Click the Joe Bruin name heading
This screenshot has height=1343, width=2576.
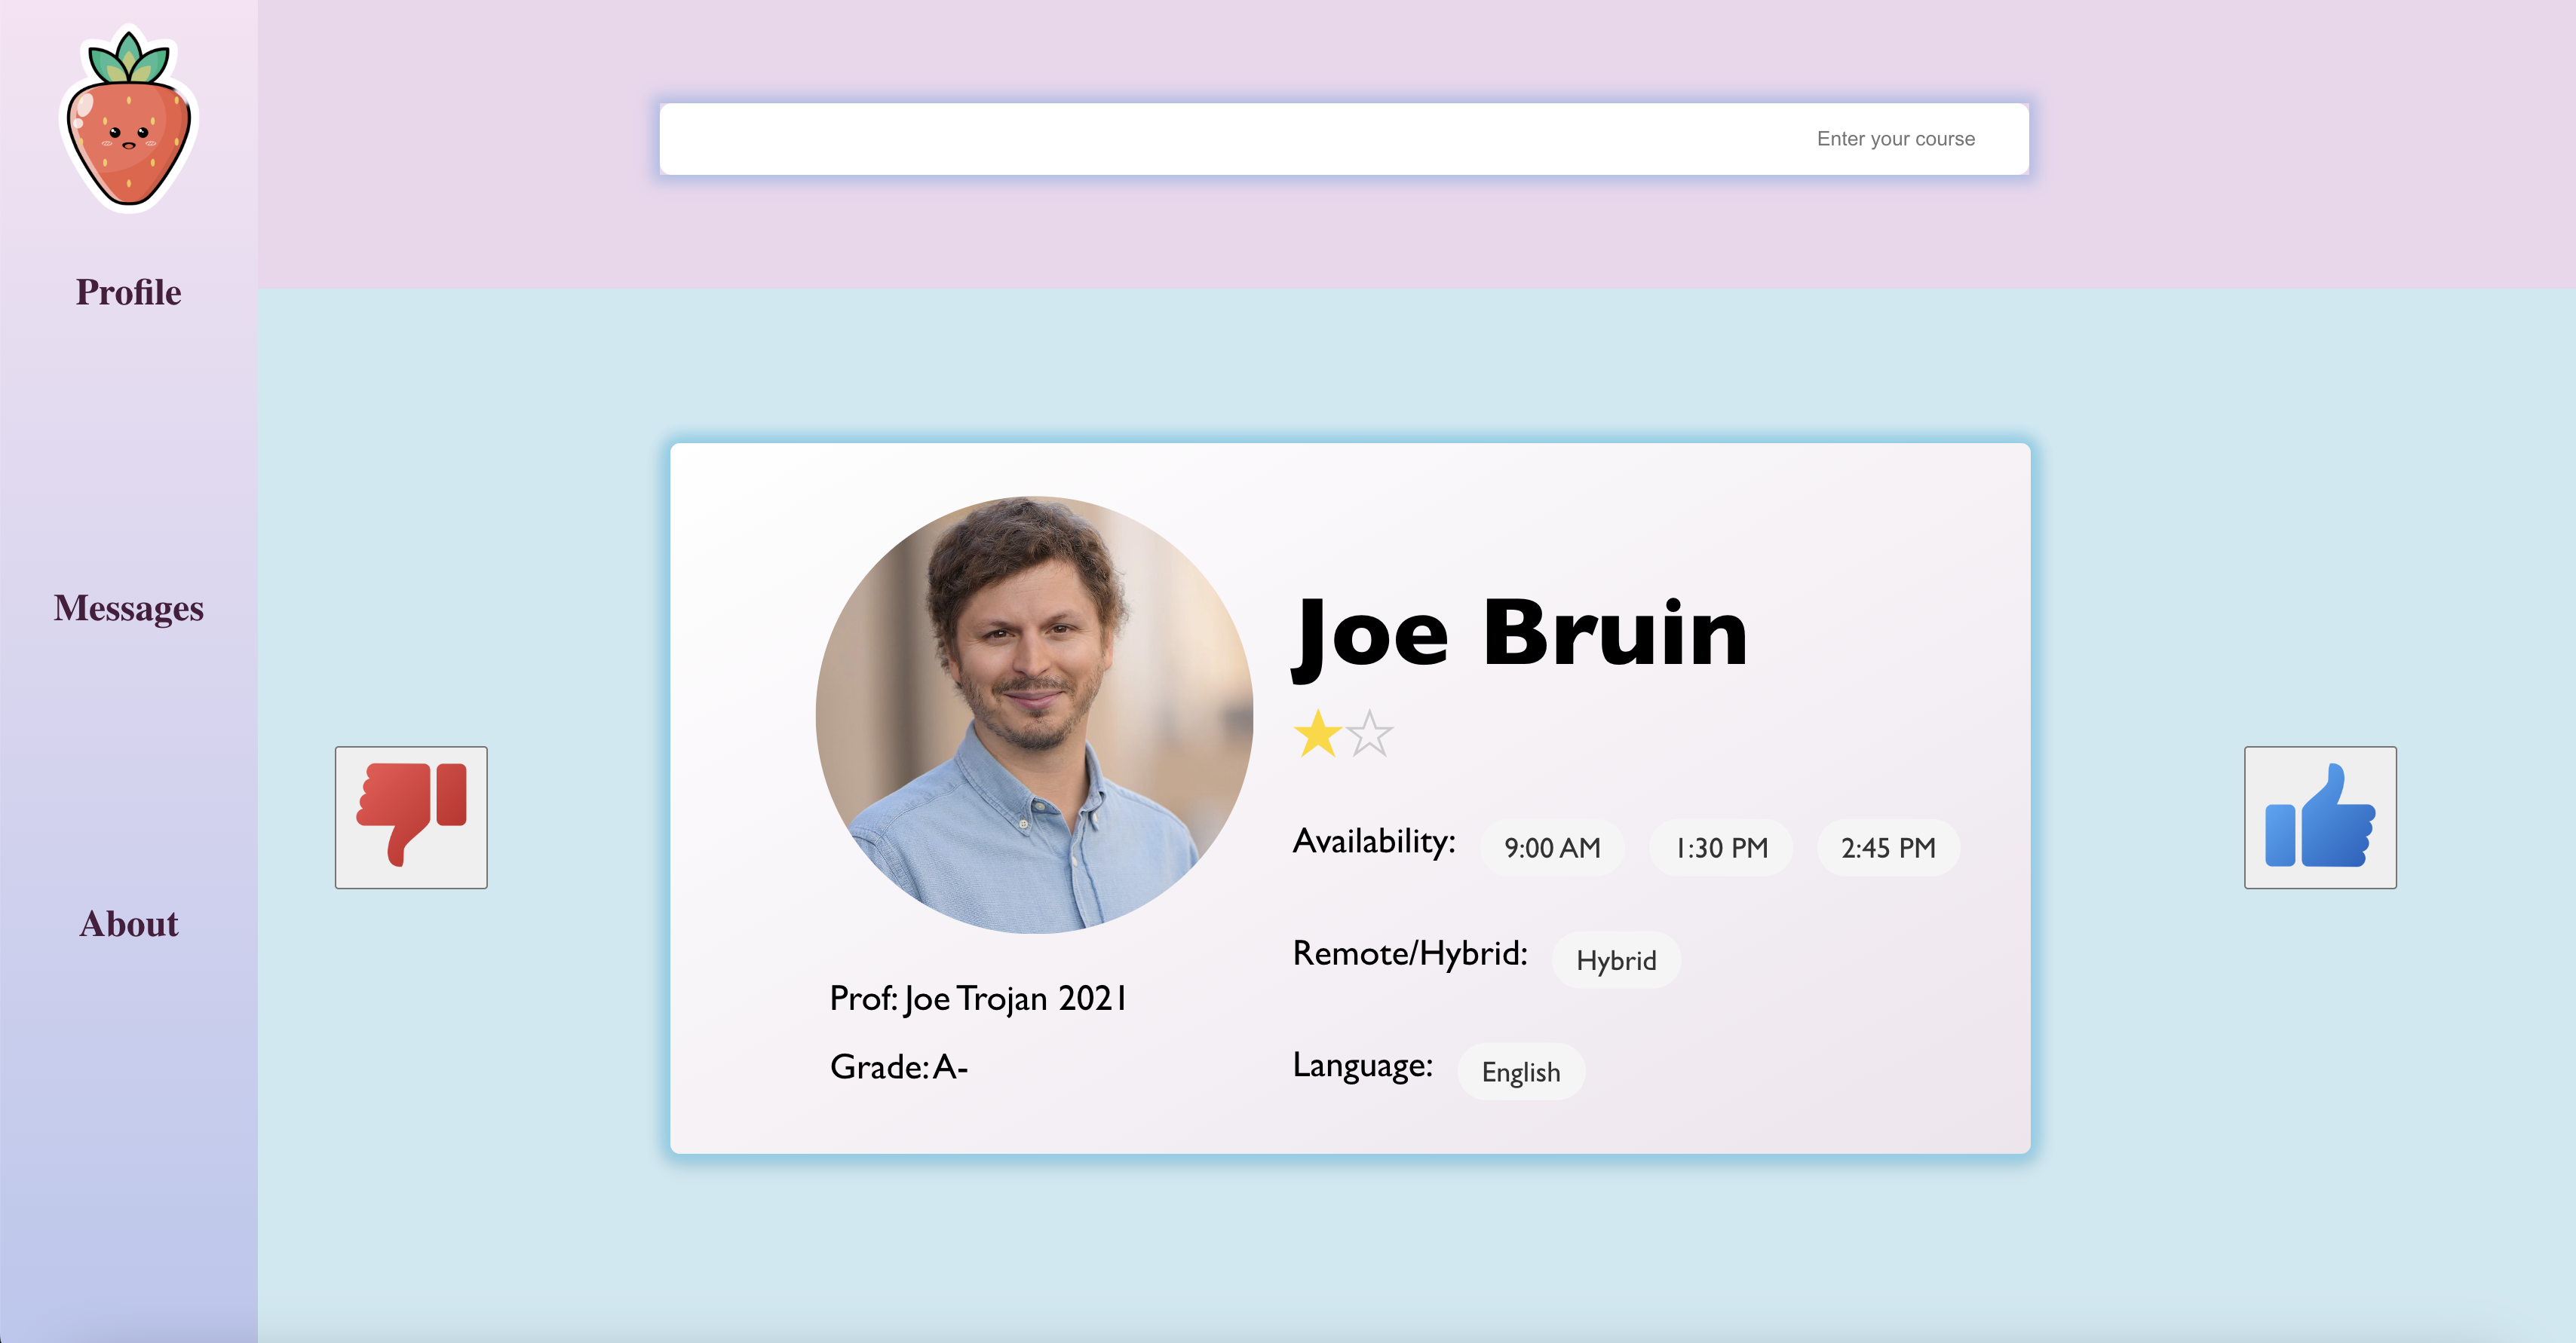1520,634
